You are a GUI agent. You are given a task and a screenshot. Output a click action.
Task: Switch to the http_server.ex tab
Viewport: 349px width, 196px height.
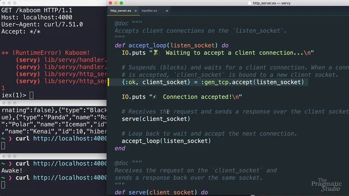coord(121,11)
